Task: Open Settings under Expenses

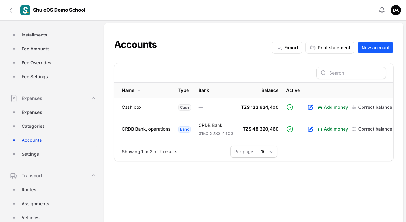Action: [x=30, y=154]
